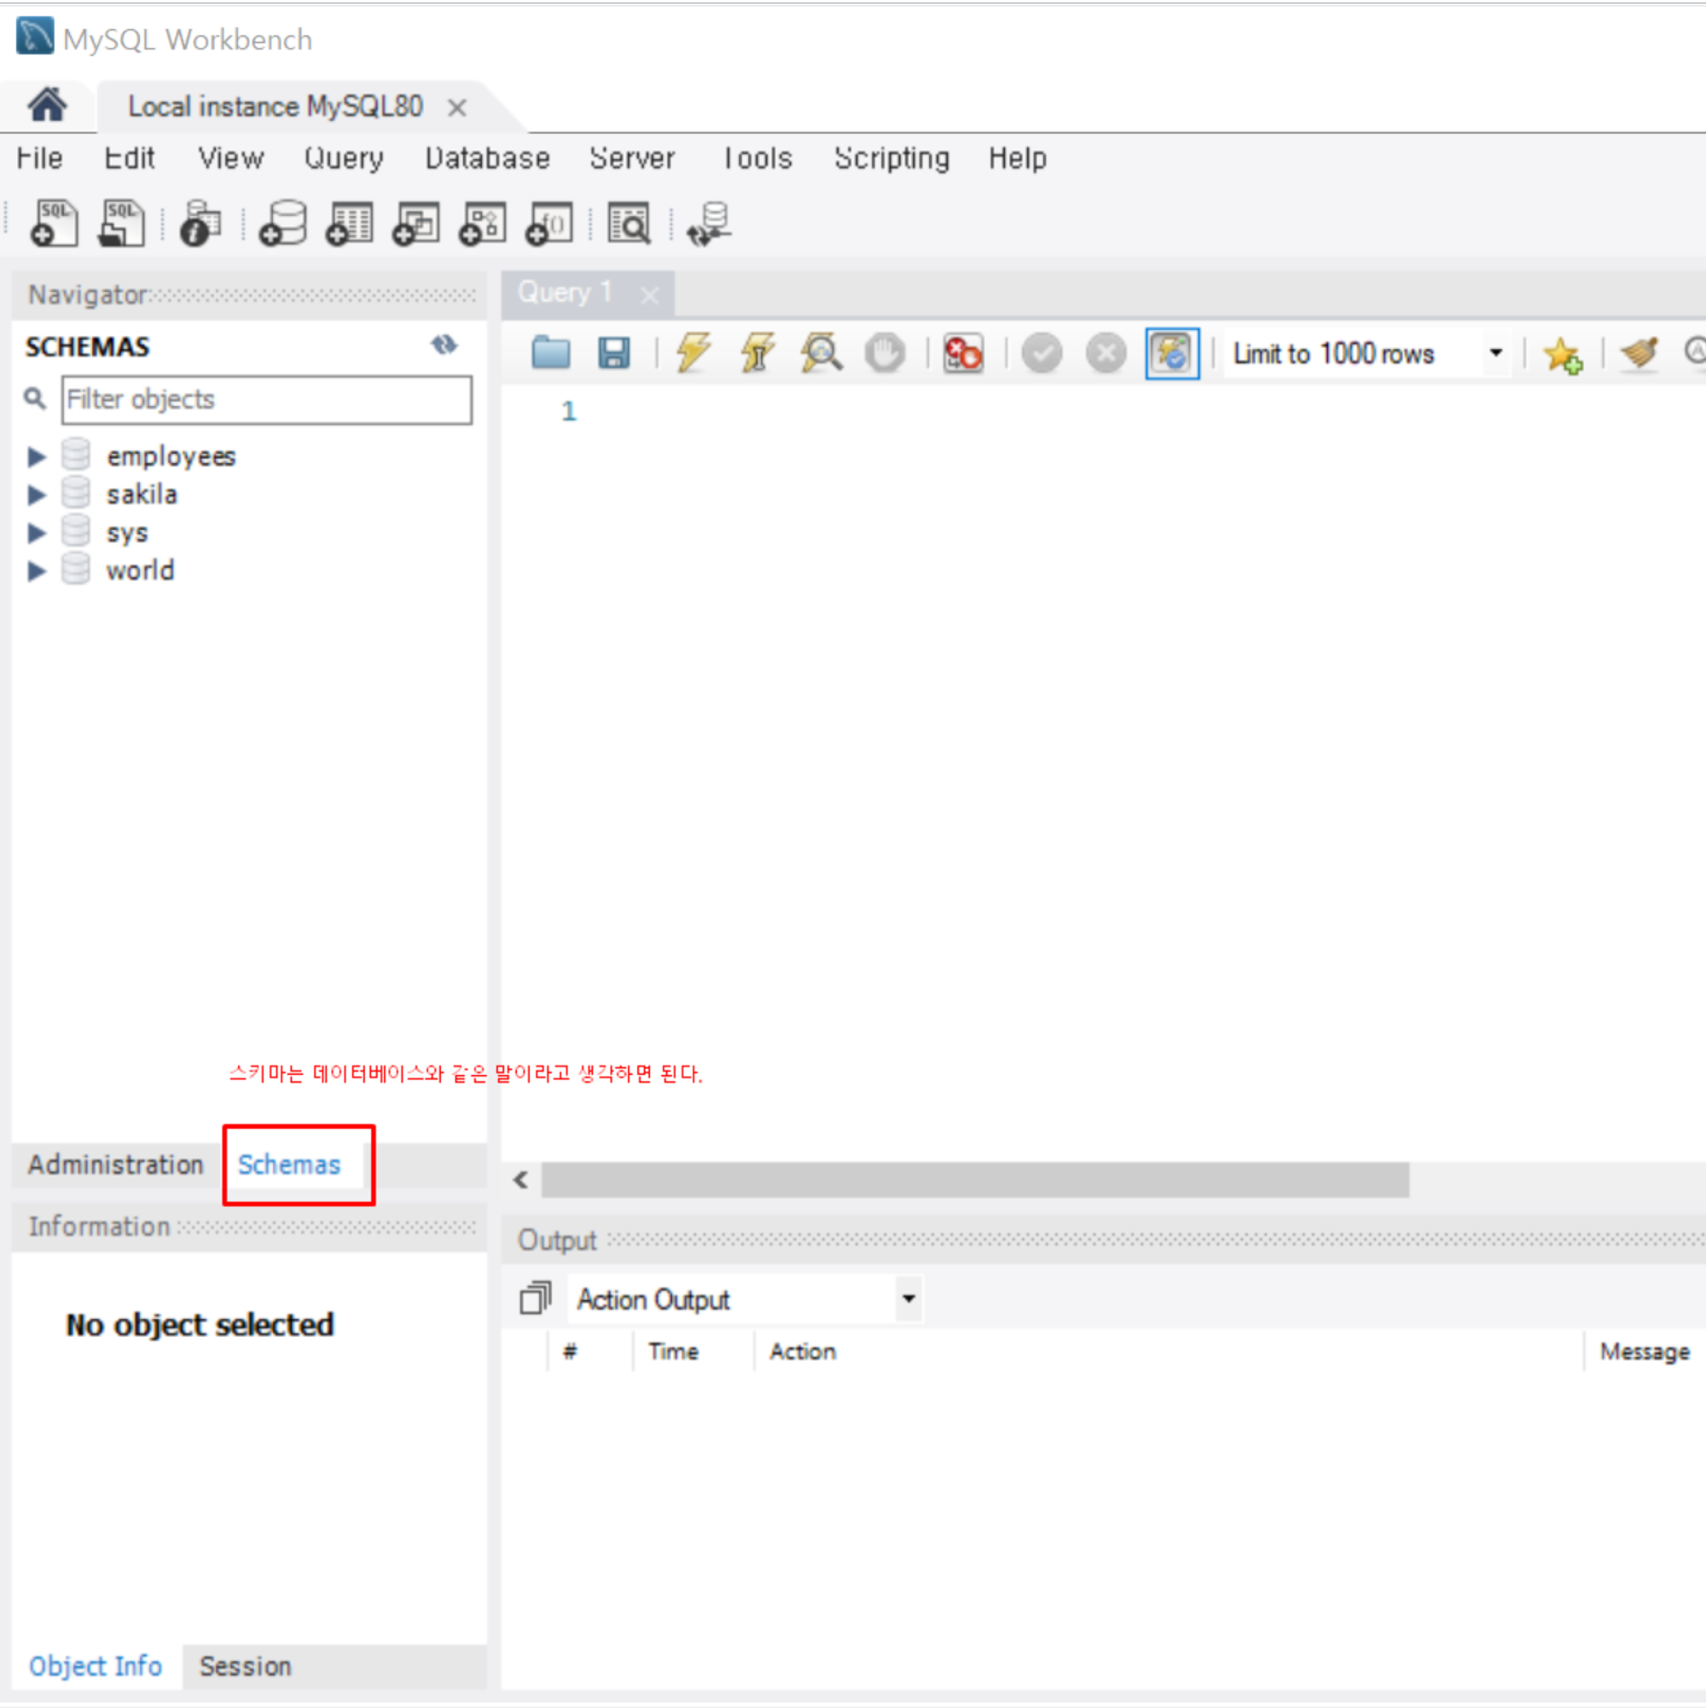This screenshot has width=1706, height=1708.
Task: Switch to the Administration tab
Action: (115, 1165)
